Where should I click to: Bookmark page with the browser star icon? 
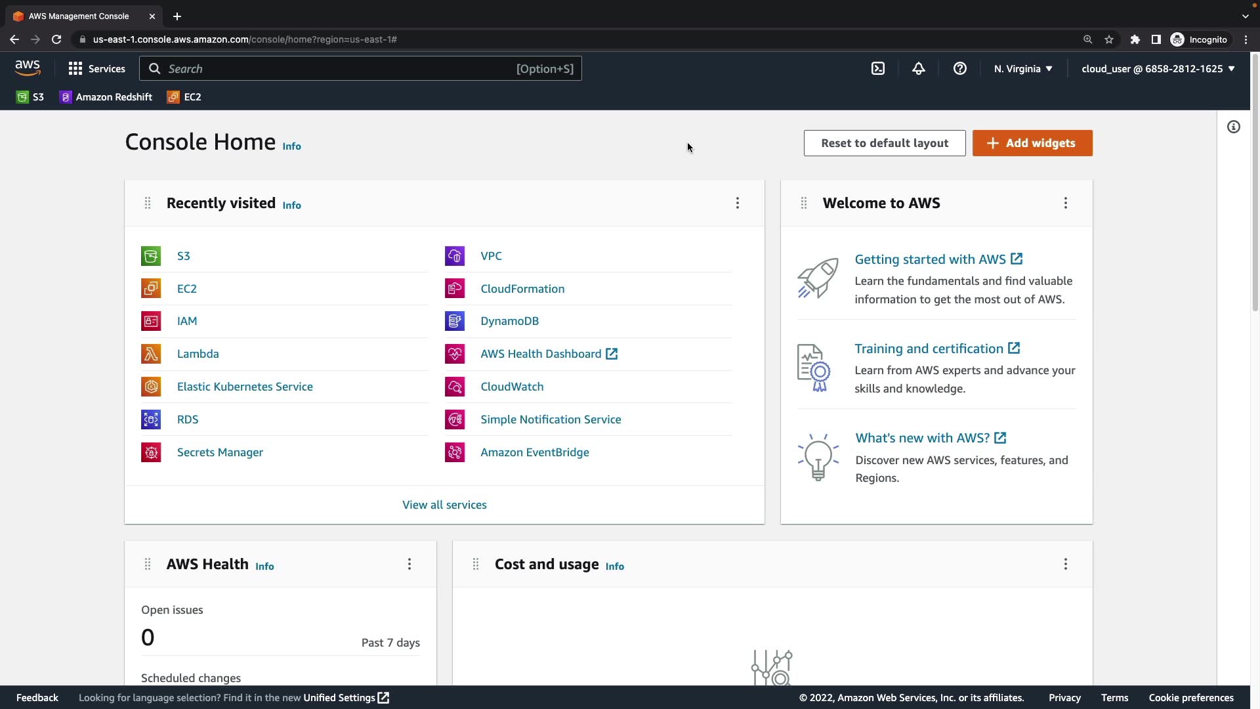coord(1109,39)
